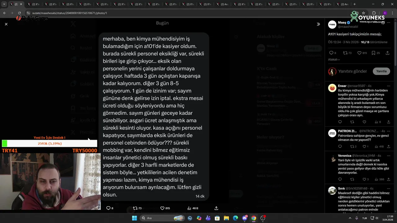Open Discord from the taskbar
The image size is (397, 223).
click(244, 218)
